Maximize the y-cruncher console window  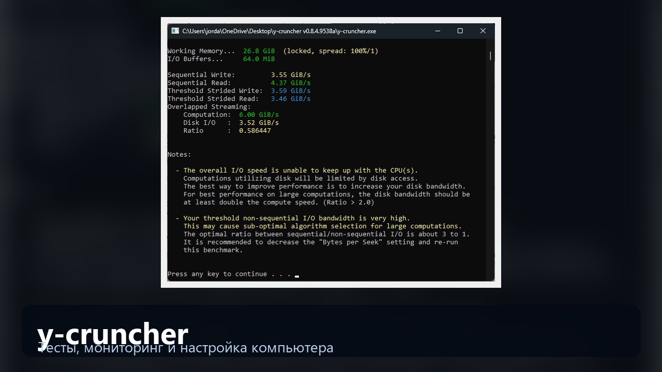tap(460, 31)
